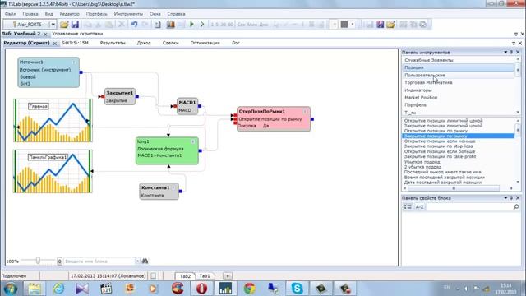Viewport: 526px width, 296px height.
Task: Run the script with the green play button
Action: click(x=191, y=25)
